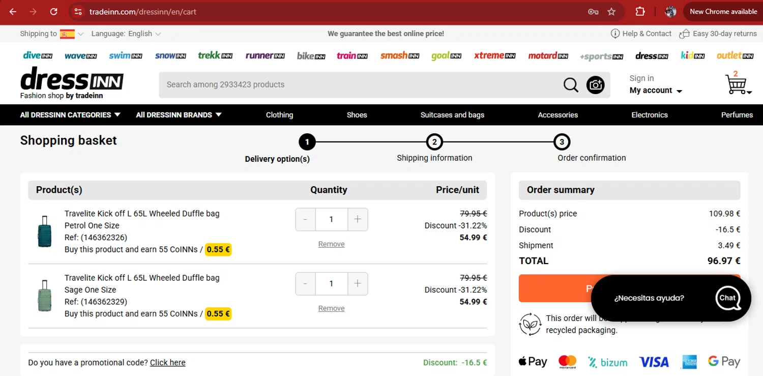Image resolution: width=763 pixels, height=376 pixels.
Task: Open the Accessories menu item
Action: [557, 115]
